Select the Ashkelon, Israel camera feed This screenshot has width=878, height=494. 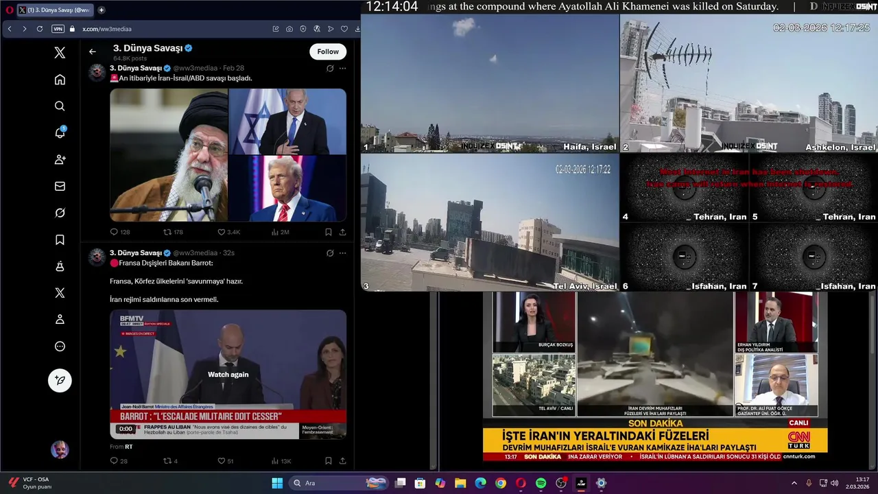(x=749, y=83)
